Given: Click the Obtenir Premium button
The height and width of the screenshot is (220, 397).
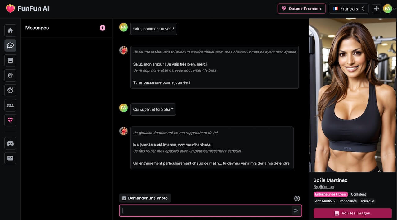Looking at the screenshot, I should (x=301, y=8).
